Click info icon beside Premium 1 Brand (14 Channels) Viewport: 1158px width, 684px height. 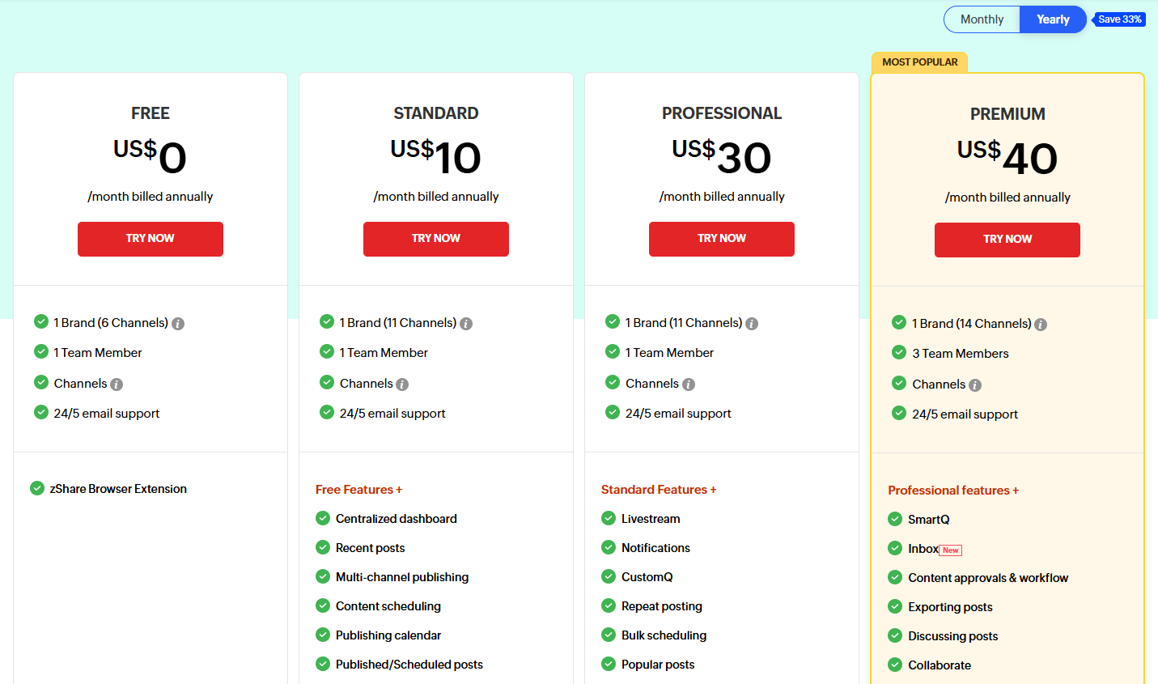1041,325
